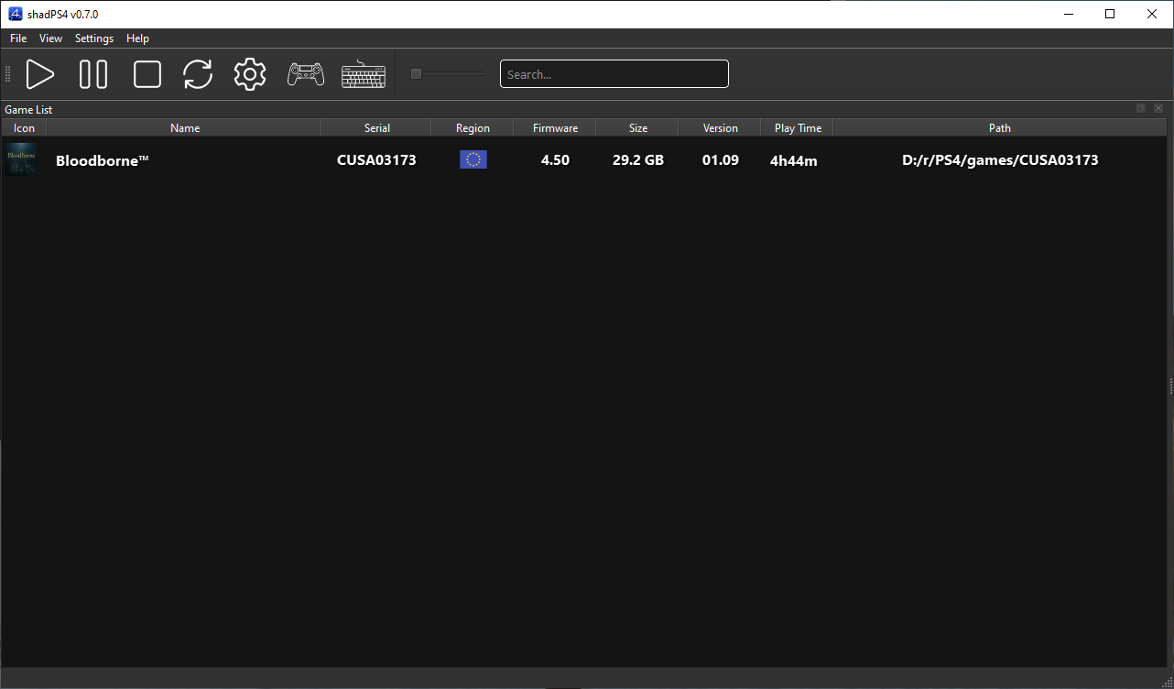The height and width of the screenshot is (689, 1174).
Task: Click firmware value 4.50
Action: tap(555, 160)
